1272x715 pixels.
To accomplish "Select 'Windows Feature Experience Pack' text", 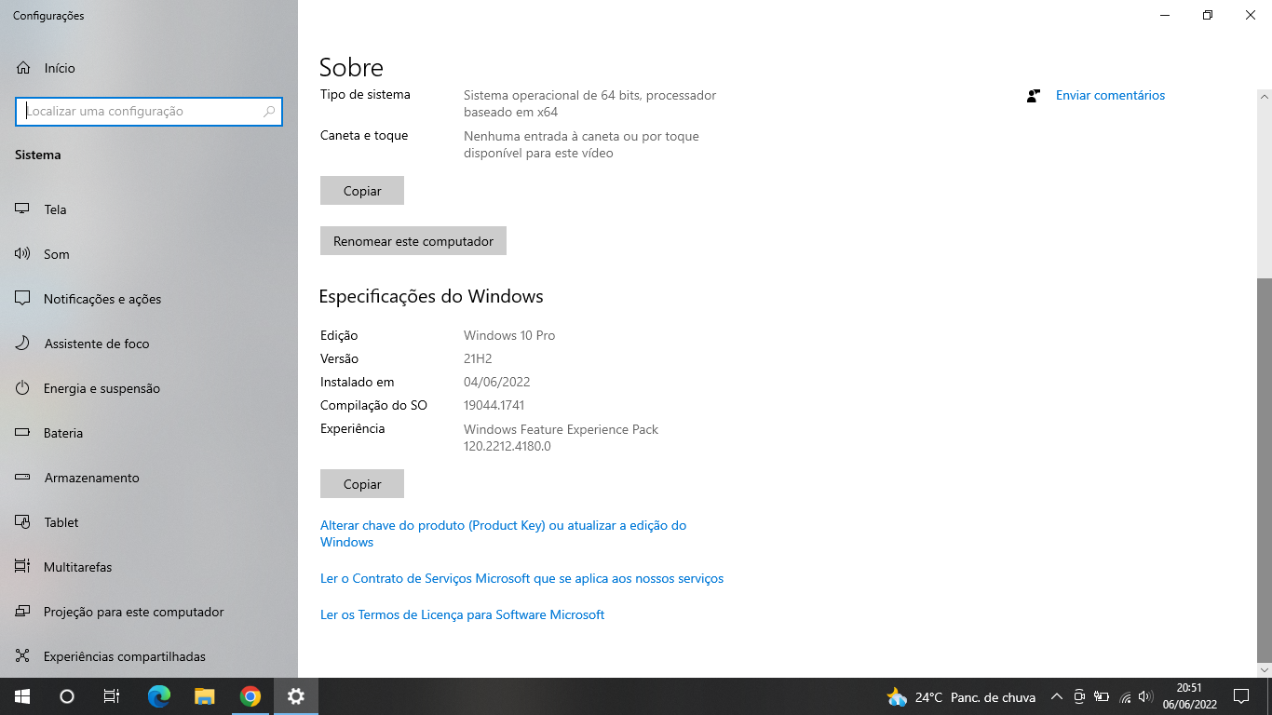I will click(561, 429).
